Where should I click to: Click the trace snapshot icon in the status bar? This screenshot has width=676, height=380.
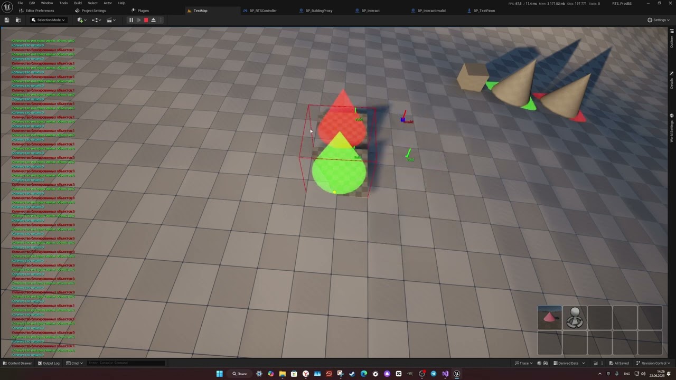coord(546,363)
